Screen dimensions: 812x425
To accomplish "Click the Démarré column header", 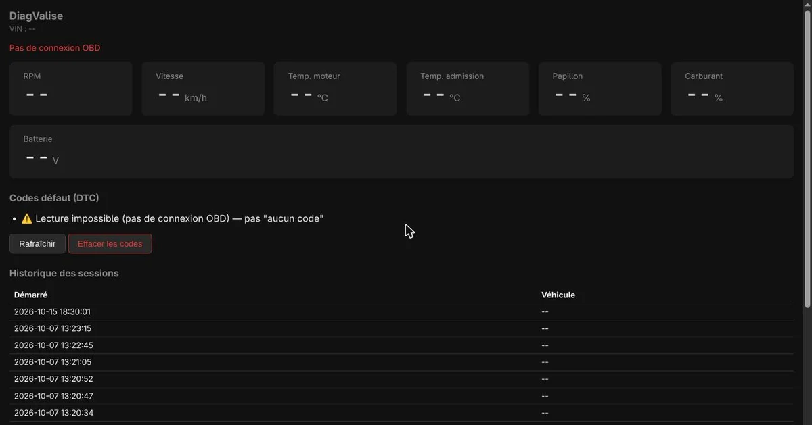I will pos(30,295).
